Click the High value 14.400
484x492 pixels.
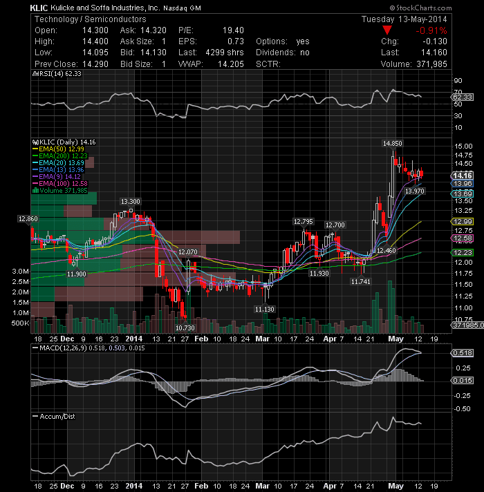coord(95,41)
